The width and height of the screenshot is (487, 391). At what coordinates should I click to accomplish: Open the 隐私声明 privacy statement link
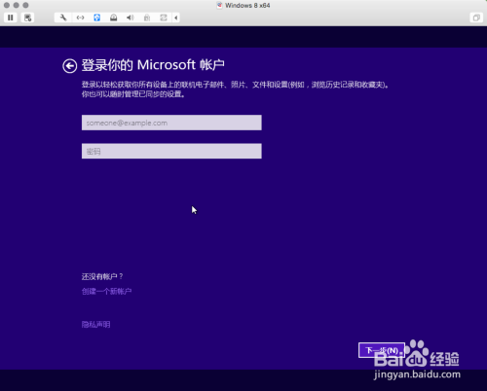[x=95, y=324]
